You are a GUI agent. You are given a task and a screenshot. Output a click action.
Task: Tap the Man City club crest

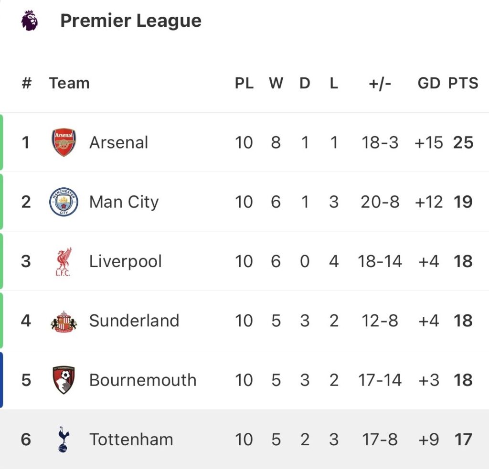point(64,202)
